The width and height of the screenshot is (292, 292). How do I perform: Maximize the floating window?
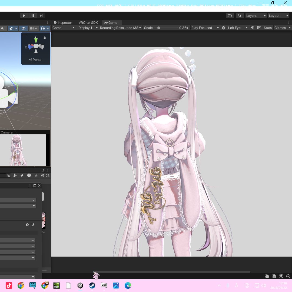point(35,185)
